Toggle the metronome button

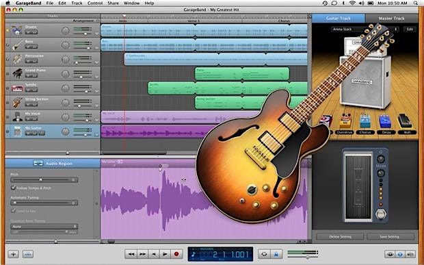[x=277, y=254]
